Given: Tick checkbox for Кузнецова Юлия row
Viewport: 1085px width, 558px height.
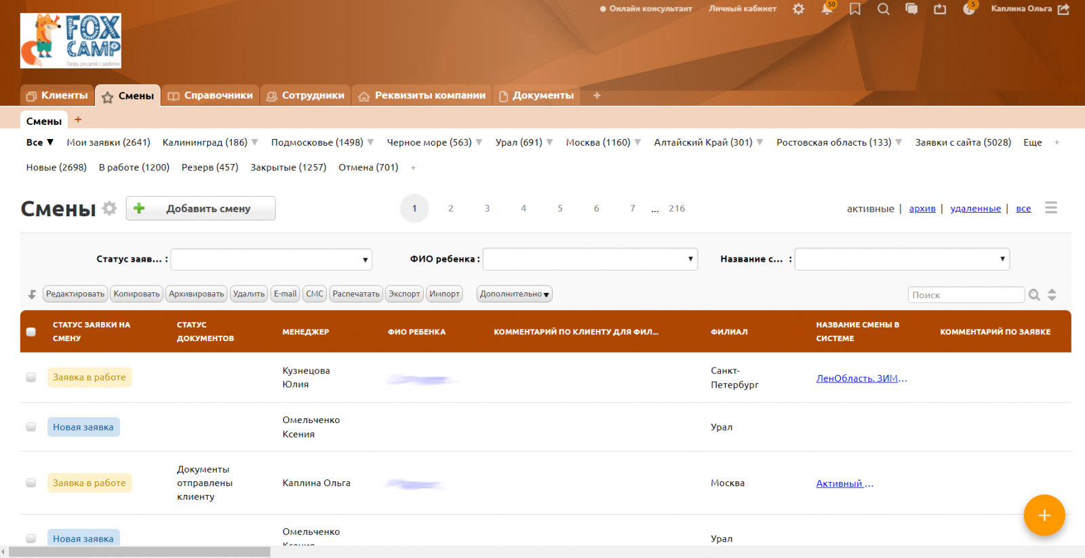Looking at the screenshot, I should click(31, 377).
